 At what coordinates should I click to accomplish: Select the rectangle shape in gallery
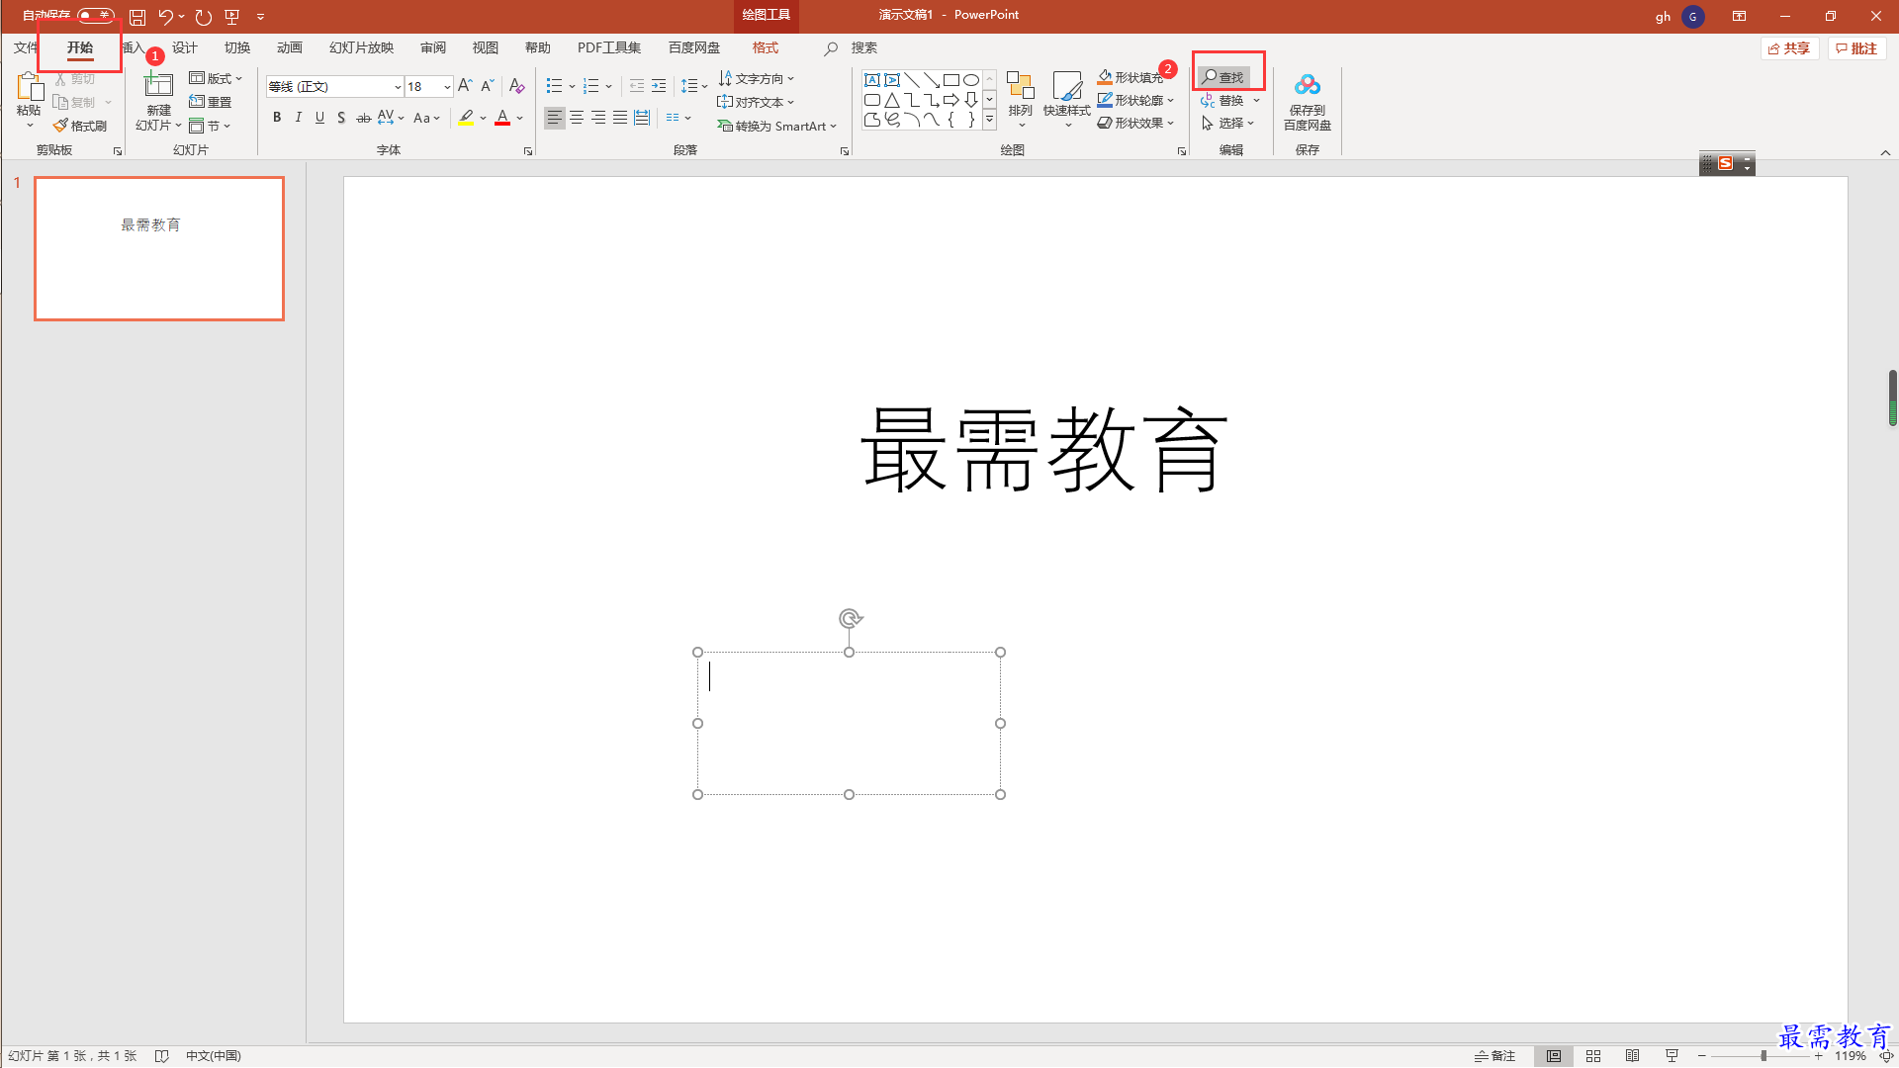(x=951, y=80)
